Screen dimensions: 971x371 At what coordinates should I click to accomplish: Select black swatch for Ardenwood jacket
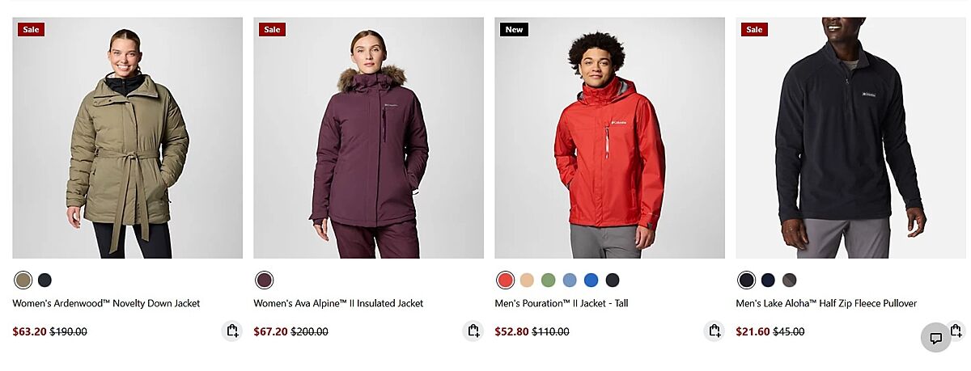coord(45,280)
